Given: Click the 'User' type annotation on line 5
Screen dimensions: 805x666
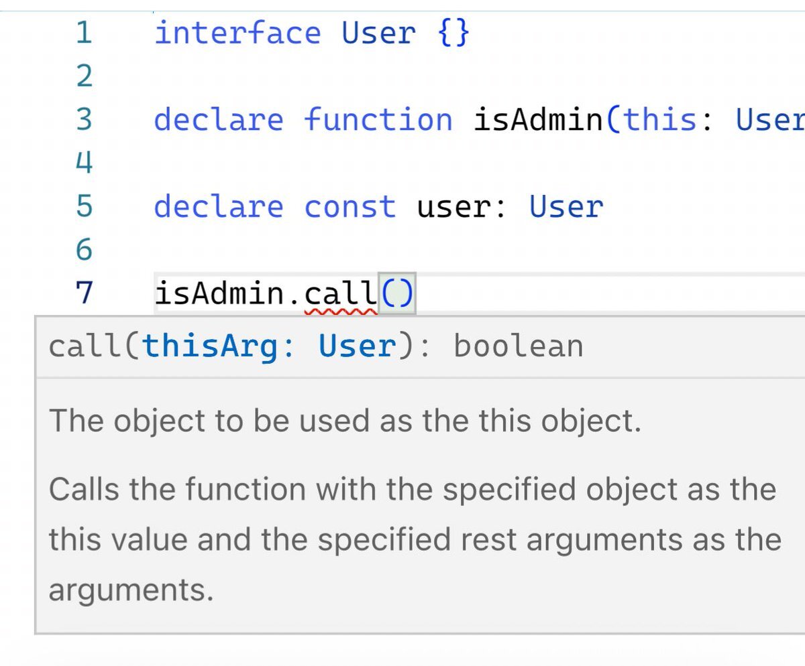Looking at the screenshot, I should click(566, 206).
